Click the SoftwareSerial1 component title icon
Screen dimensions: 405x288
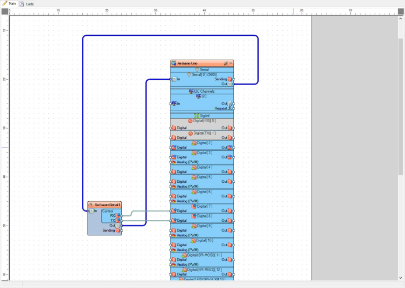[92, 205]
